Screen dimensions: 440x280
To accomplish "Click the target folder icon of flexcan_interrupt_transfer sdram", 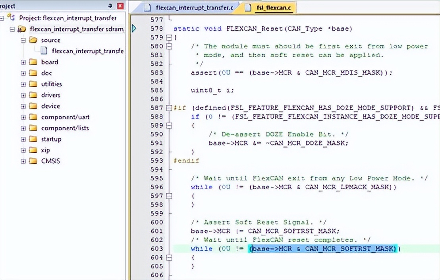I will pyautogui.click(x=22, y=29).
